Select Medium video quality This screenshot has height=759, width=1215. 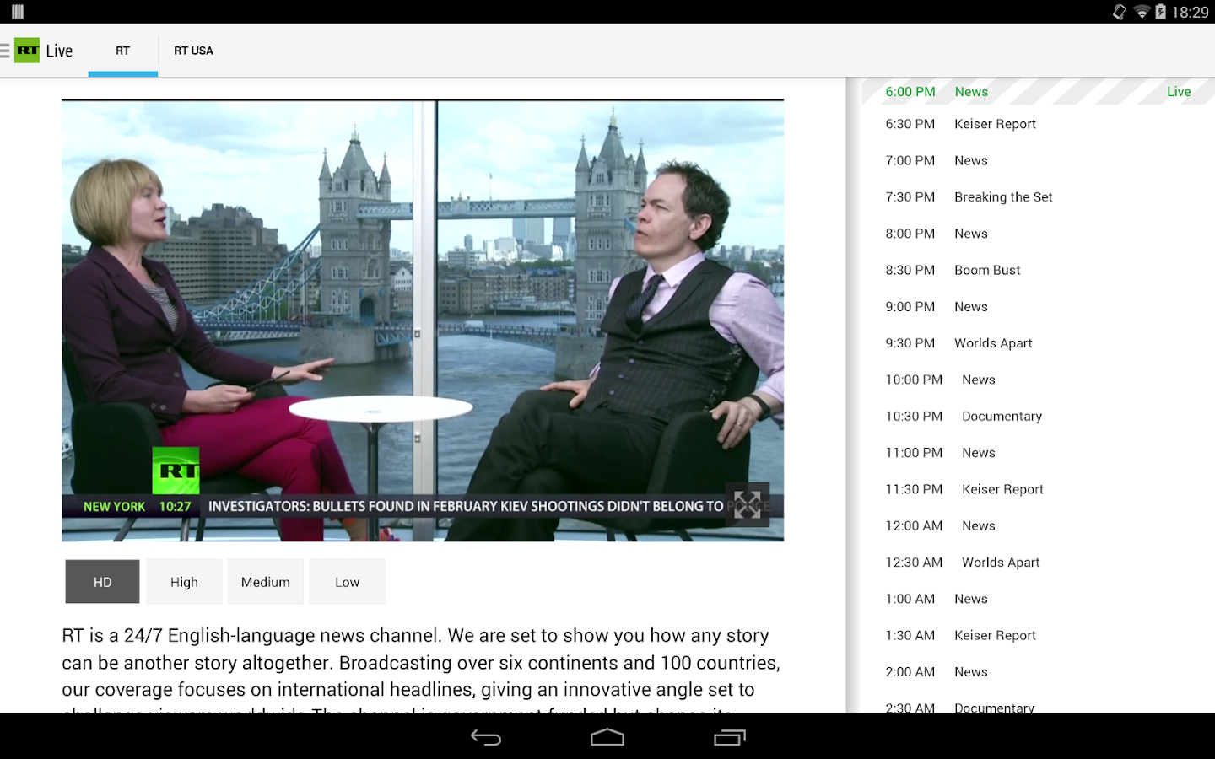(266, 582)
